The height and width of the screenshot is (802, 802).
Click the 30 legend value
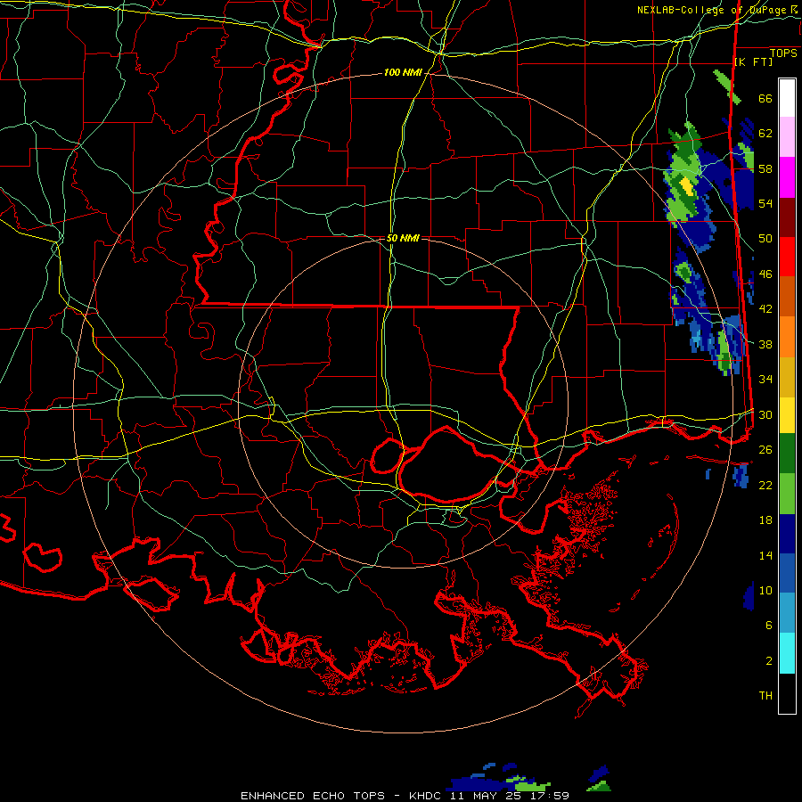(765, 414)
